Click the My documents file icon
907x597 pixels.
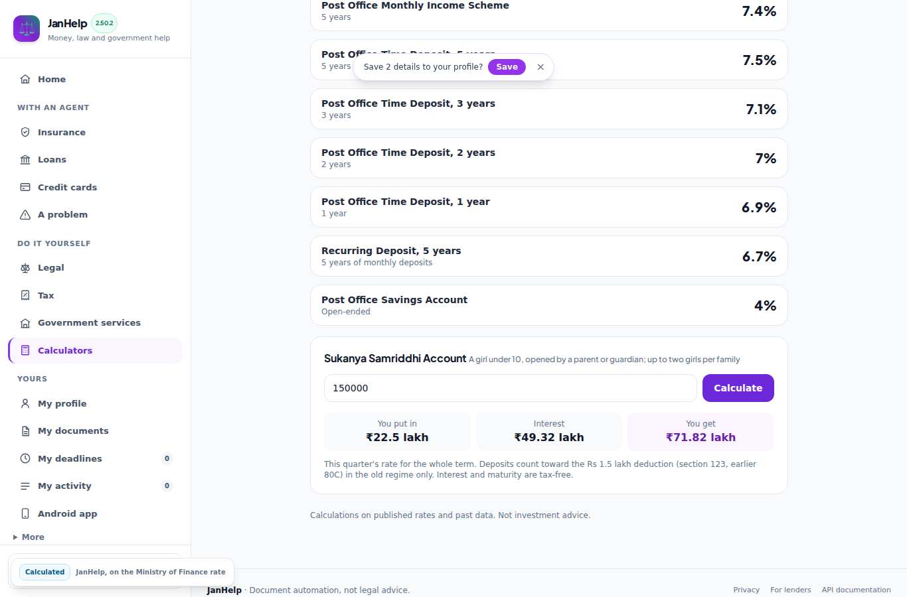[x=25, y=431]
